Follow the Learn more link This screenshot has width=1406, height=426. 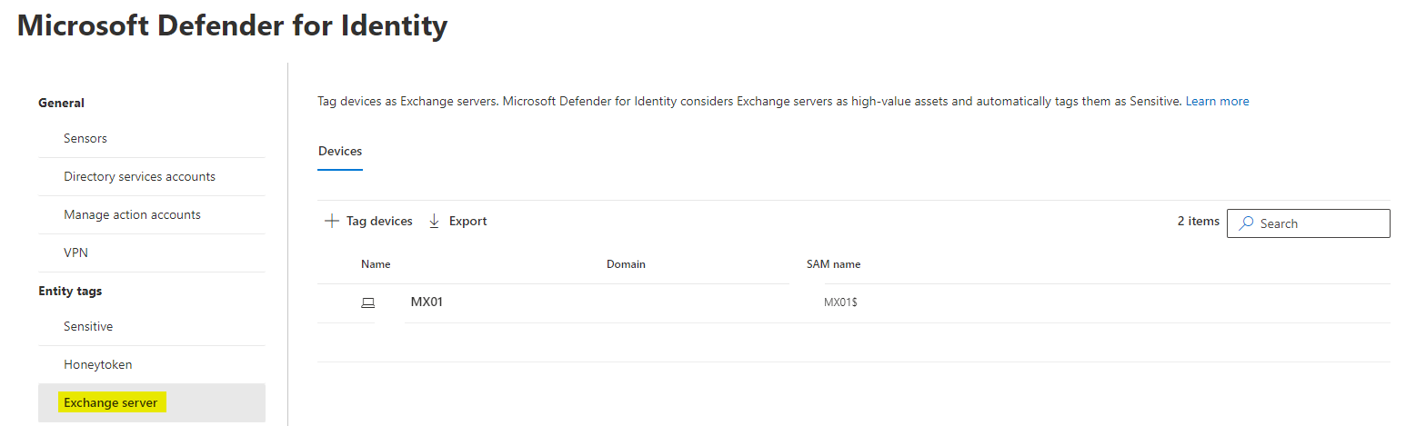click(x=1217, y=102)
